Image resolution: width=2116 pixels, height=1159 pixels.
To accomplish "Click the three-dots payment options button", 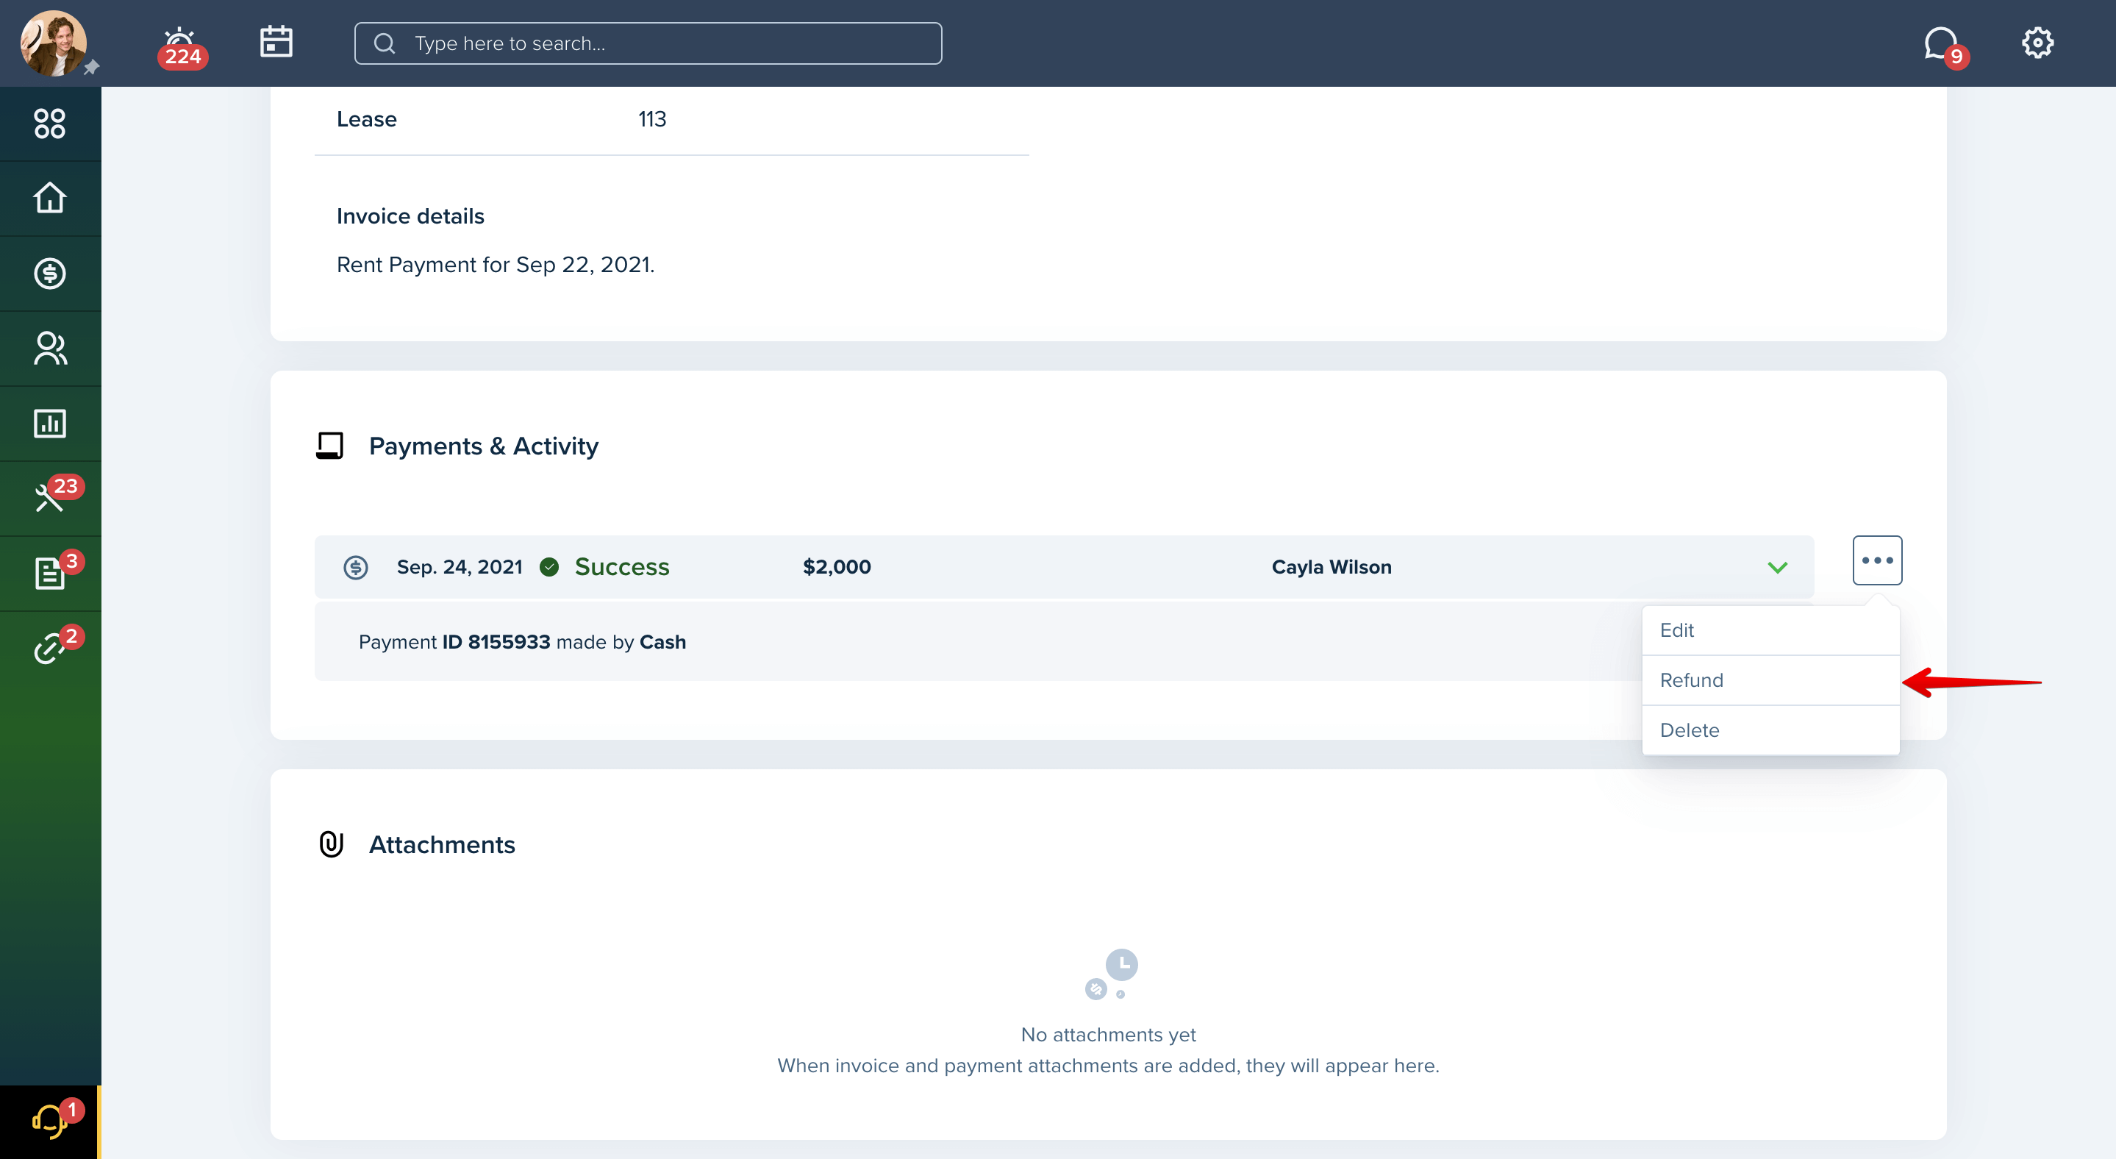I will pos(1877,560).
